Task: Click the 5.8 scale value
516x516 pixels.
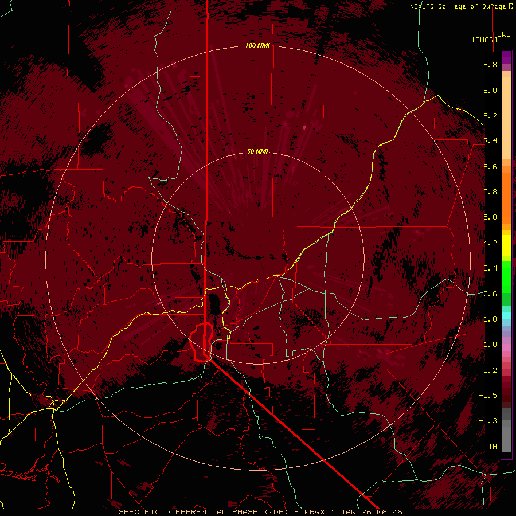Action: click(490, 192)
